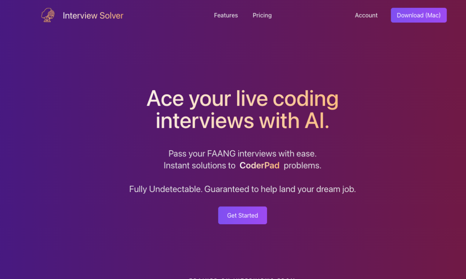Image resolution: width=466 pixels, height=279 pixels.
Task: Click the "Instant solutions to" text
Action: click(199, 166)
